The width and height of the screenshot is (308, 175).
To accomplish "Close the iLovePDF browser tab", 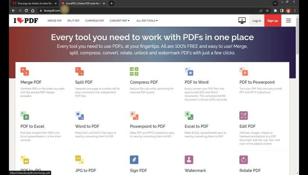I will tap(104, 4).
